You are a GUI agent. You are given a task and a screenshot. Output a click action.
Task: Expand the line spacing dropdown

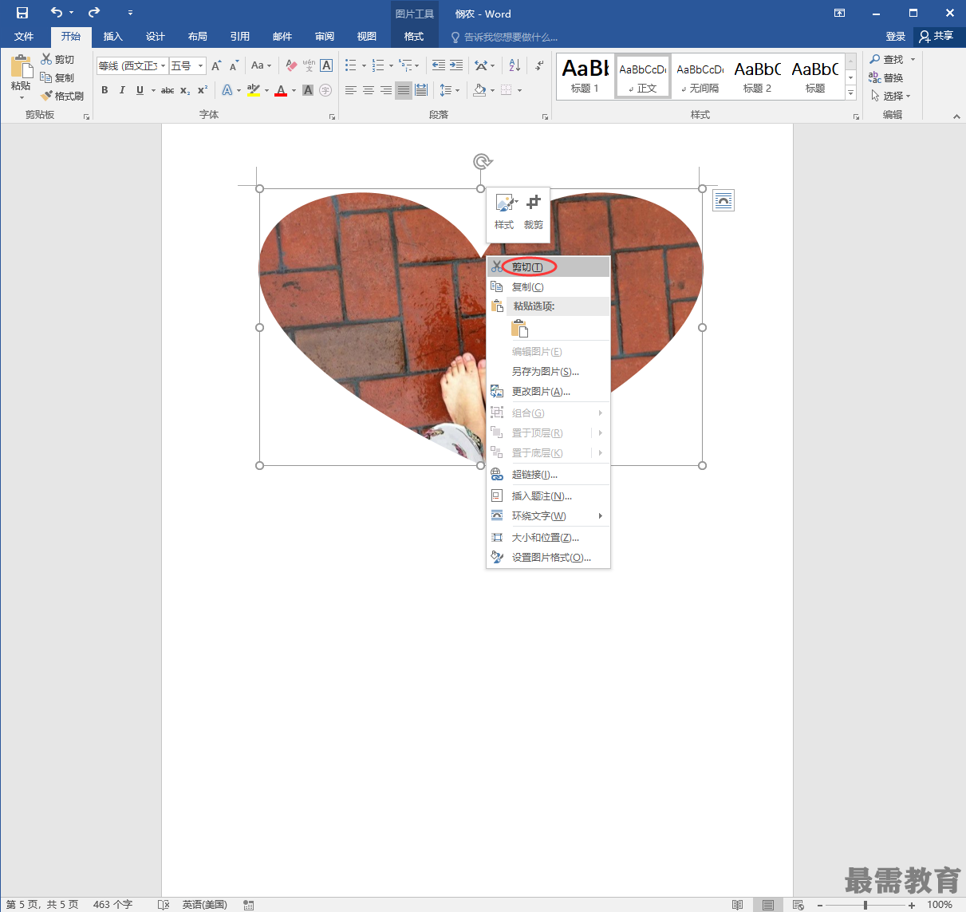point(457,90)
